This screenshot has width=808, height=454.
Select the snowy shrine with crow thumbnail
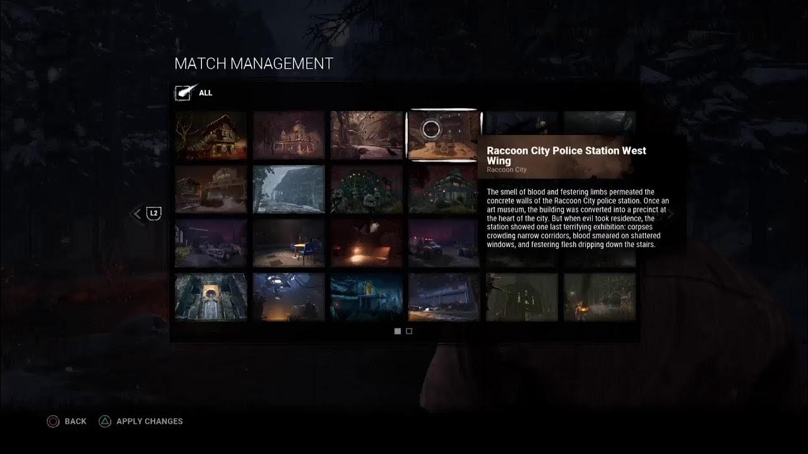(x=367, y=135)
